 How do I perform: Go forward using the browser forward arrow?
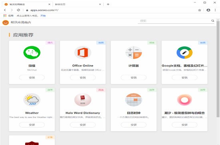12,10
